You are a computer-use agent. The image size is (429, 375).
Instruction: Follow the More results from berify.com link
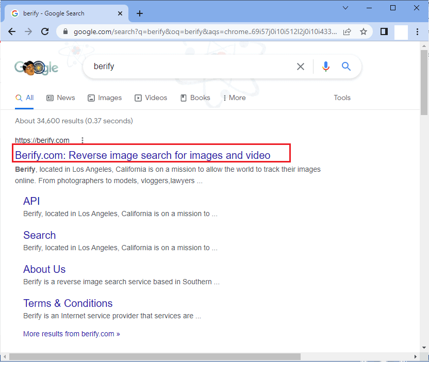pos(71,334)
